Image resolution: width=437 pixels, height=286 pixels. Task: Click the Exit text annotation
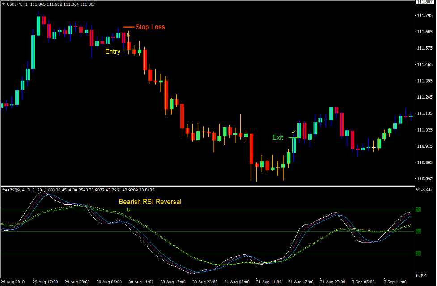coord(278,137)
